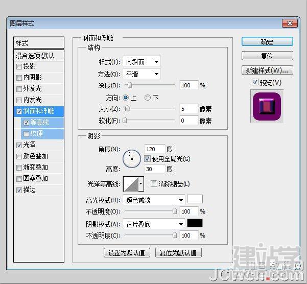Click the 角度 field showing 120
Image resolution: width=307 pixels, height=284 pixels.
(154, 149)
